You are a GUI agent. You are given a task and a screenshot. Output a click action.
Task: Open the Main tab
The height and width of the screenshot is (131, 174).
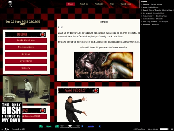coord(71,4)
